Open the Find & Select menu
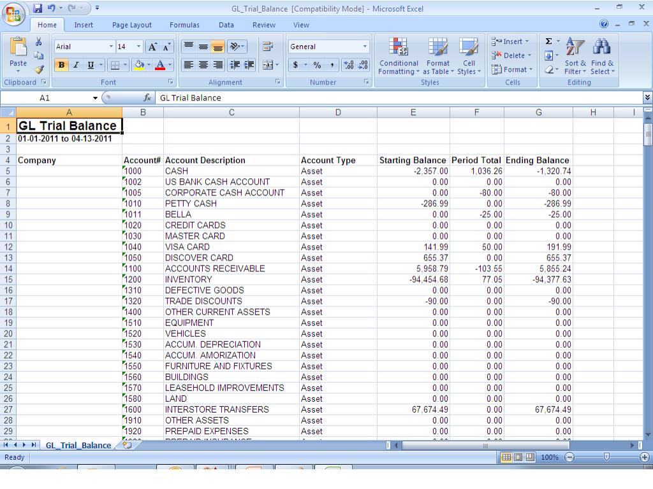 click(x=602, y=56)
